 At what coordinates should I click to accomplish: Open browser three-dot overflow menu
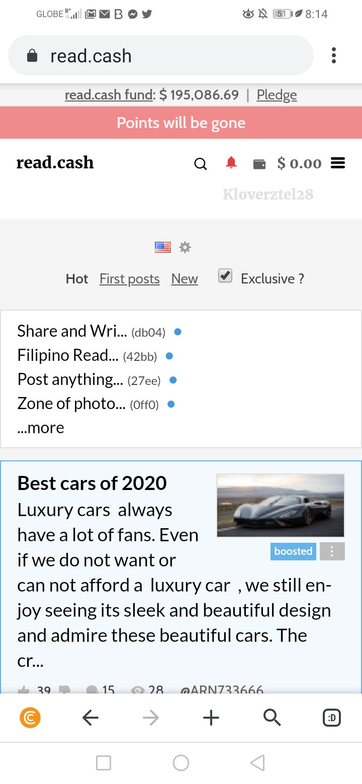[333, 55]
